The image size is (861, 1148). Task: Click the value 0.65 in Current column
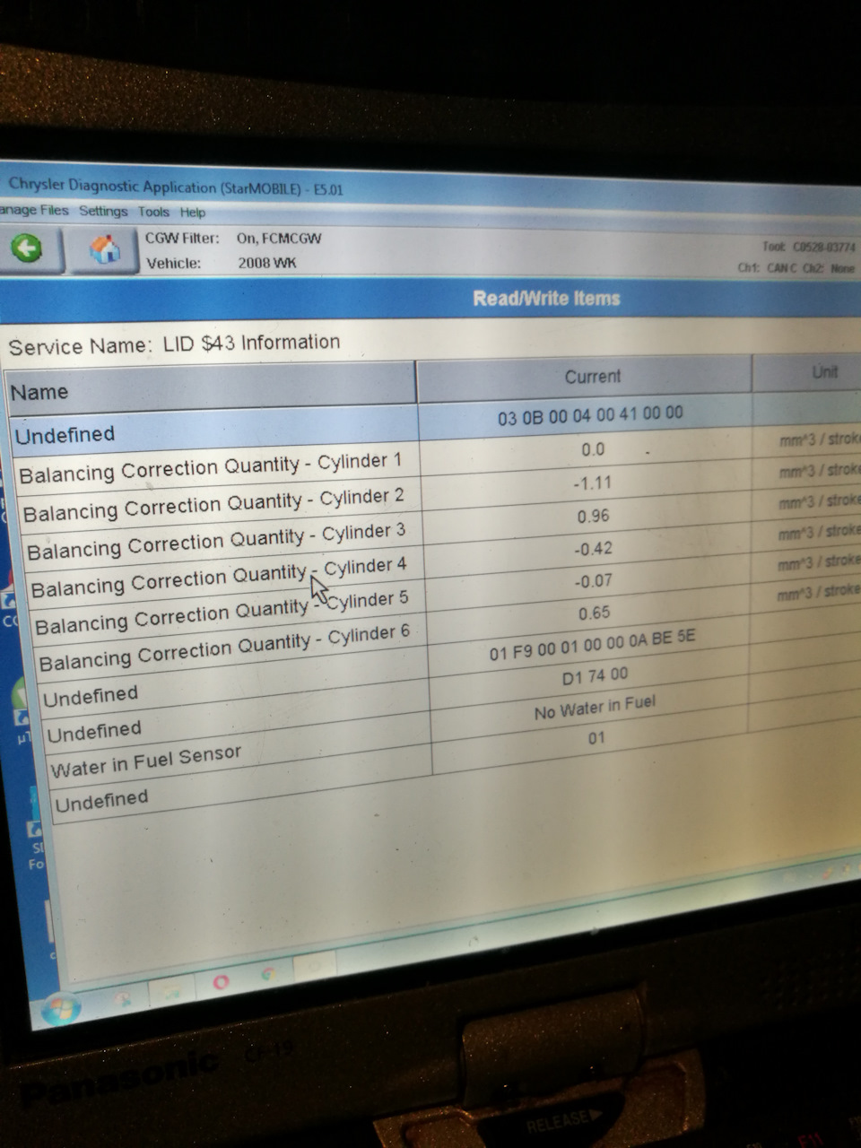595,613
